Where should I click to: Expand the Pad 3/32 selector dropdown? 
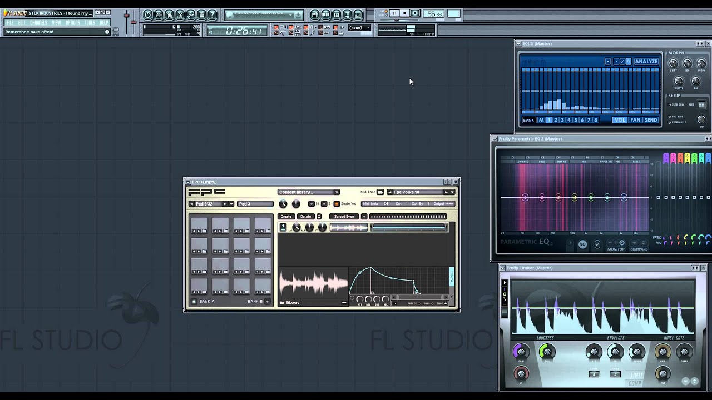click(x=231, y=204)
